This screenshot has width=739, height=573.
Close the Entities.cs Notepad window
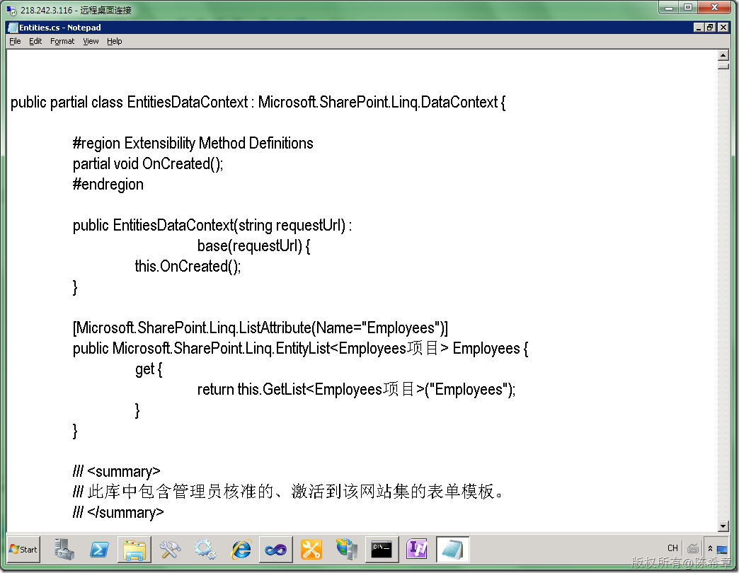click(723, 28)
